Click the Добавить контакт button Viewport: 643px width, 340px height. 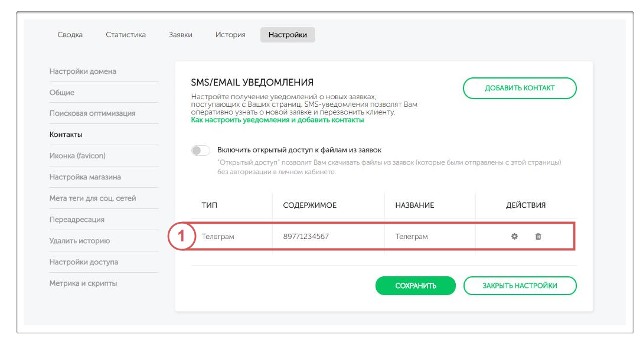pos(520,88)
